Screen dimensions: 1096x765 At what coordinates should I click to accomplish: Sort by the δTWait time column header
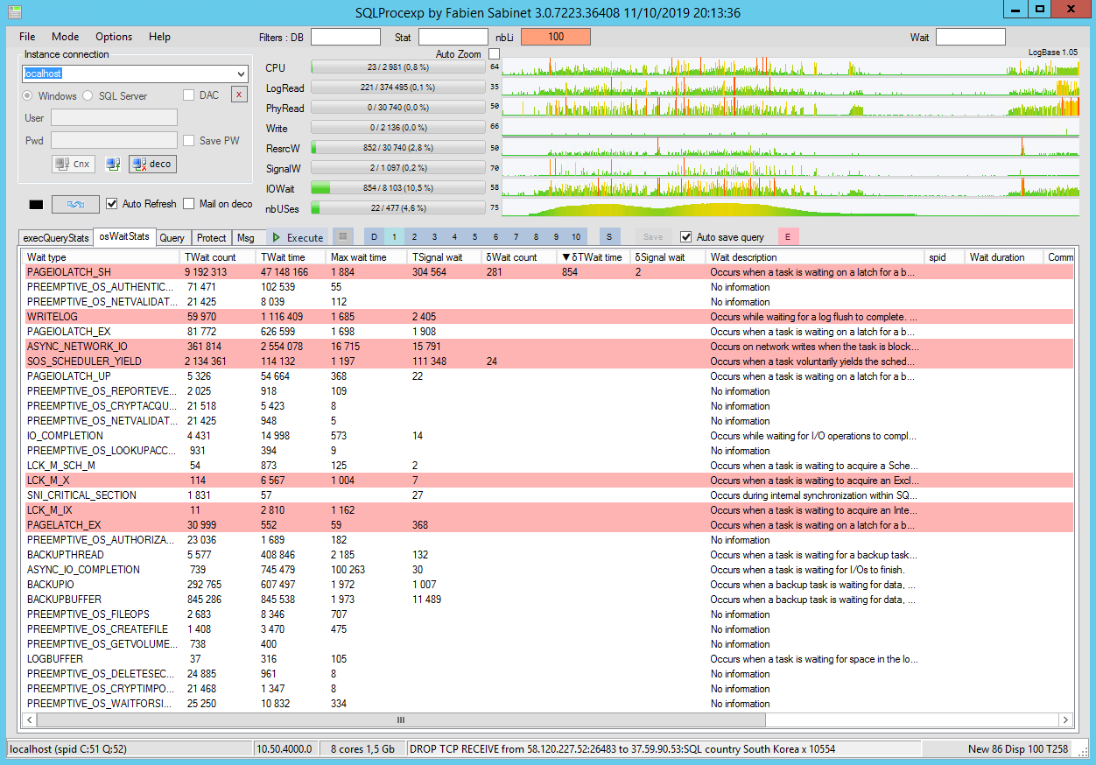pos(593,257)
